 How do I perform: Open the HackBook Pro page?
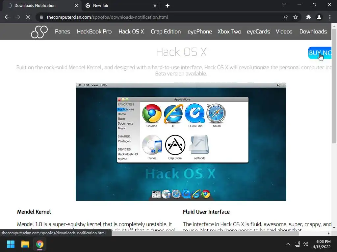point(94,31)
